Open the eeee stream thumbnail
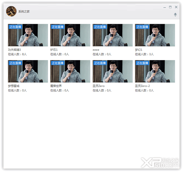Image resolution: width=183 pixels, height=172 pixels. pos(113,35)
